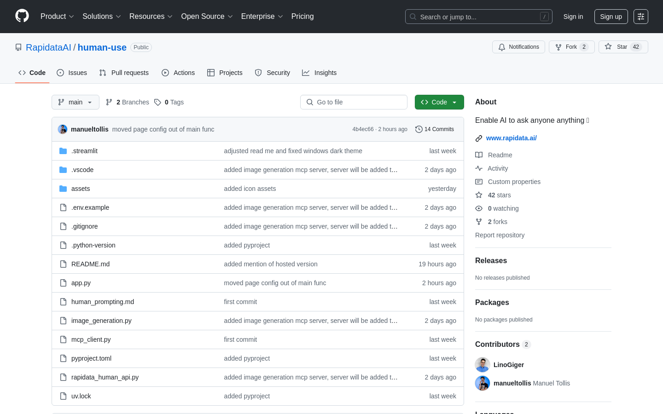The image size is (663, 414).
Task: Open the rapidata_human_api.py file
Action: pyautogui.click(x=105, y=377)
